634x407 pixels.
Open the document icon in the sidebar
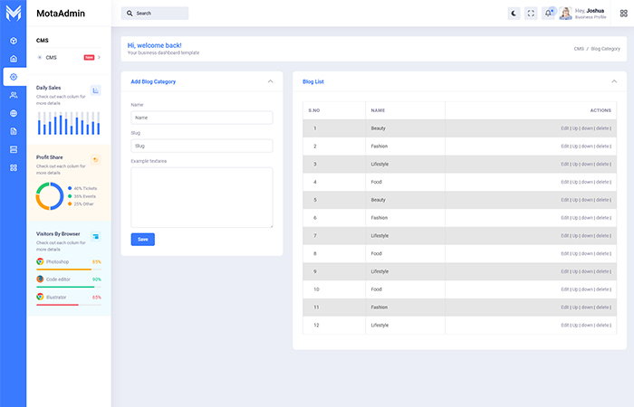click(x=14, y=131)
